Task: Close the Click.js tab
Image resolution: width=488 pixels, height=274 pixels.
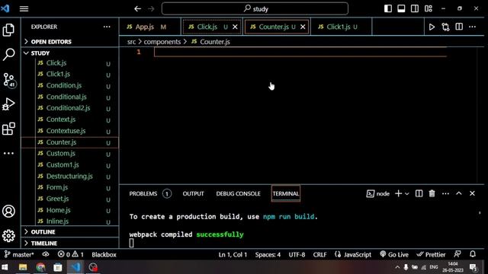Action: pos(235,27)
